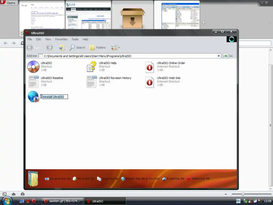Click the Opera menu button
This screenshot has width=273, height=205.
point(9,3)
